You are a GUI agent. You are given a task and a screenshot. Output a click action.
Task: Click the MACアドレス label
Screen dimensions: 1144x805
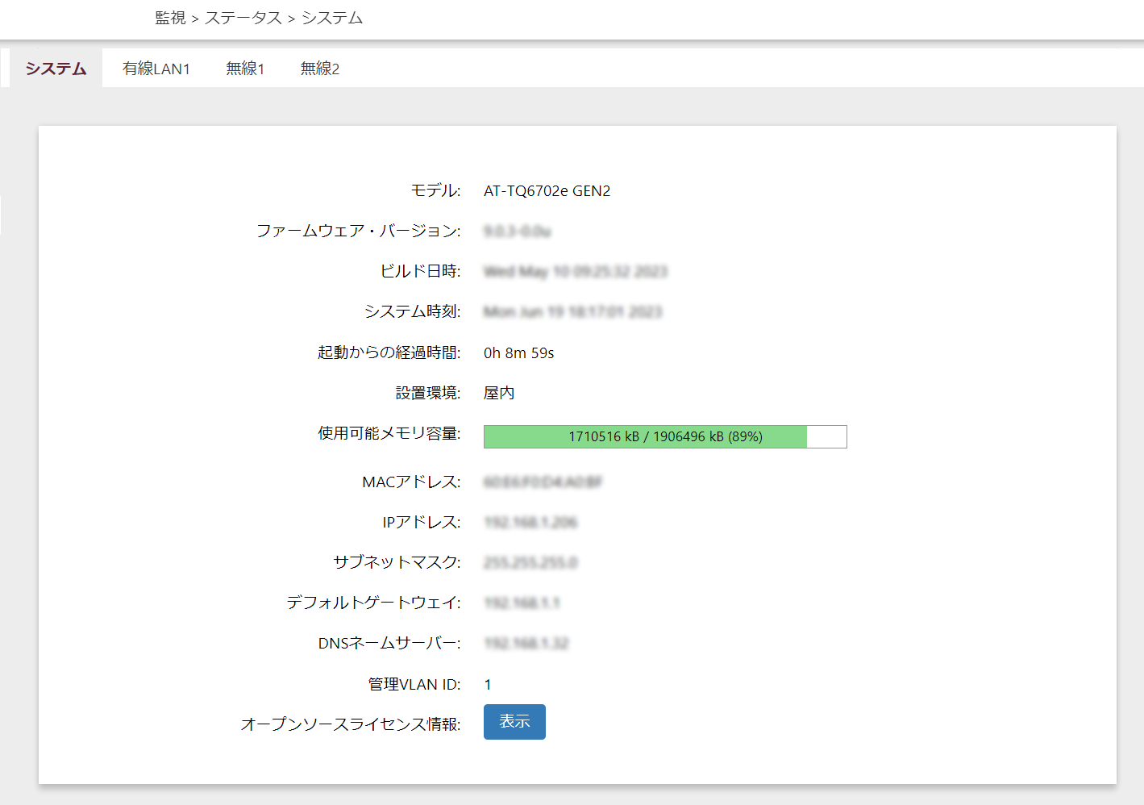pyautogui.click(x=411, y=482)
